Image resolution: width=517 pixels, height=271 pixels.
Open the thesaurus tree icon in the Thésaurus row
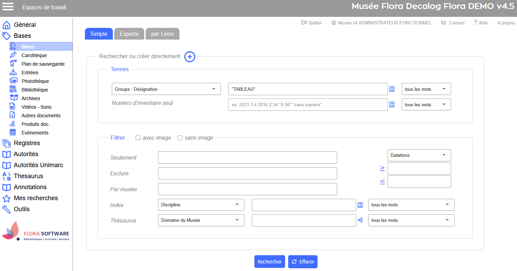coord(360,220)
